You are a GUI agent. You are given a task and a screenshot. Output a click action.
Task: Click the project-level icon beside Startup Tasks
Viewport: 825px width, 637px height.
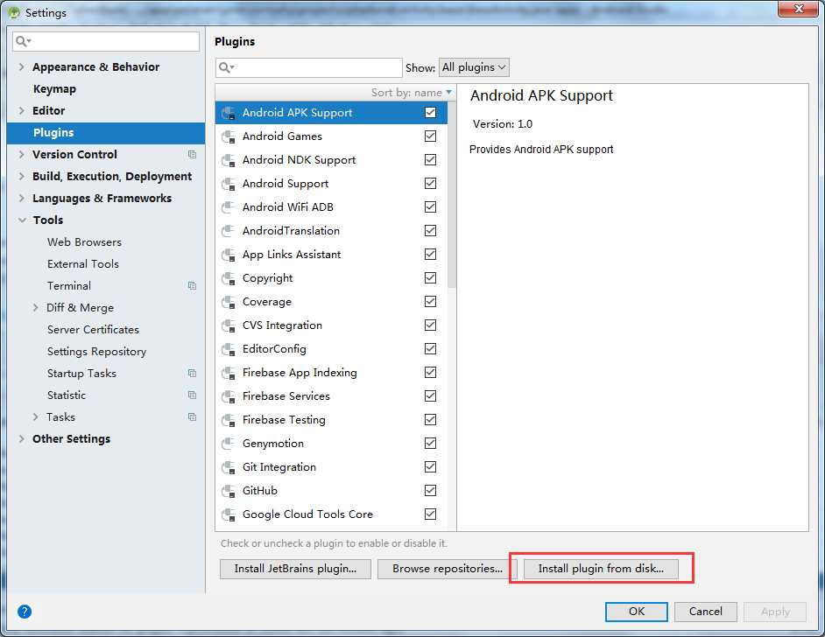click(192, 373)
